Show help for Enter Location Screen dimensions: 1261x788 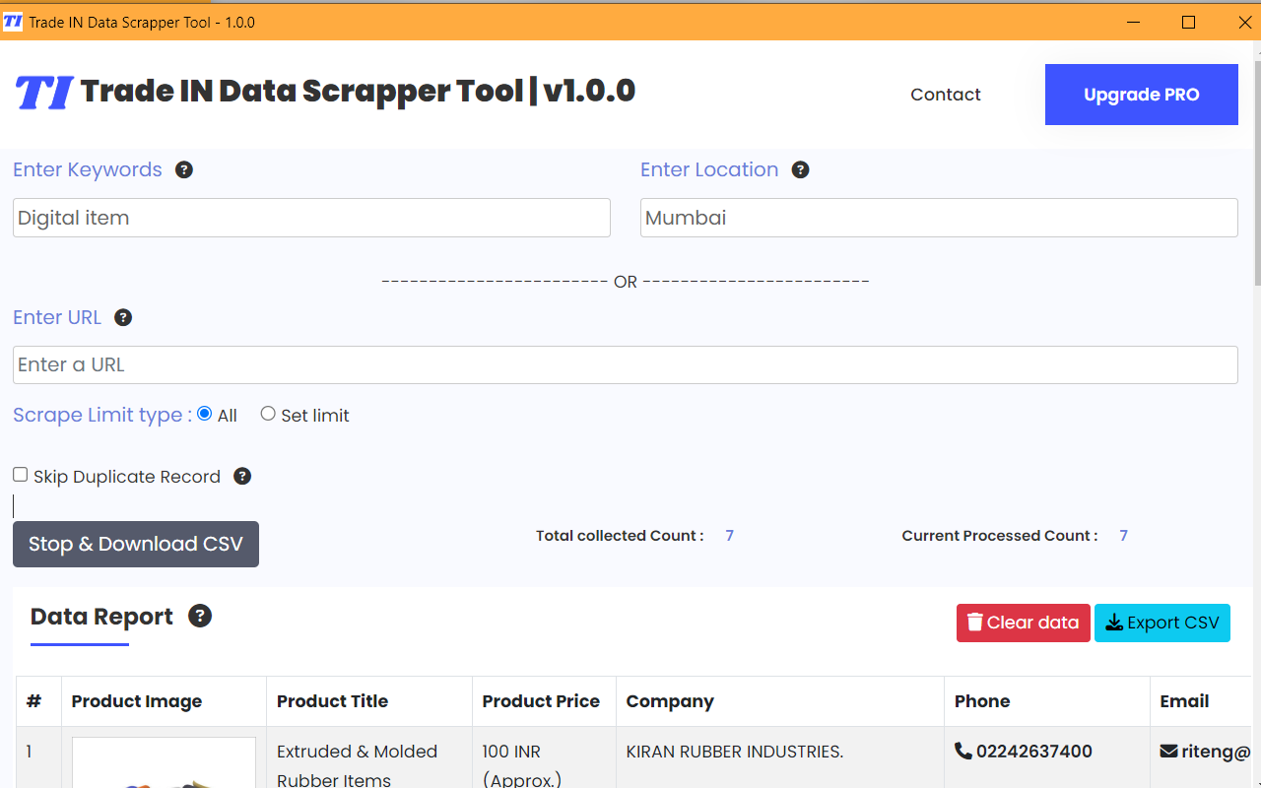coord(801,169)
